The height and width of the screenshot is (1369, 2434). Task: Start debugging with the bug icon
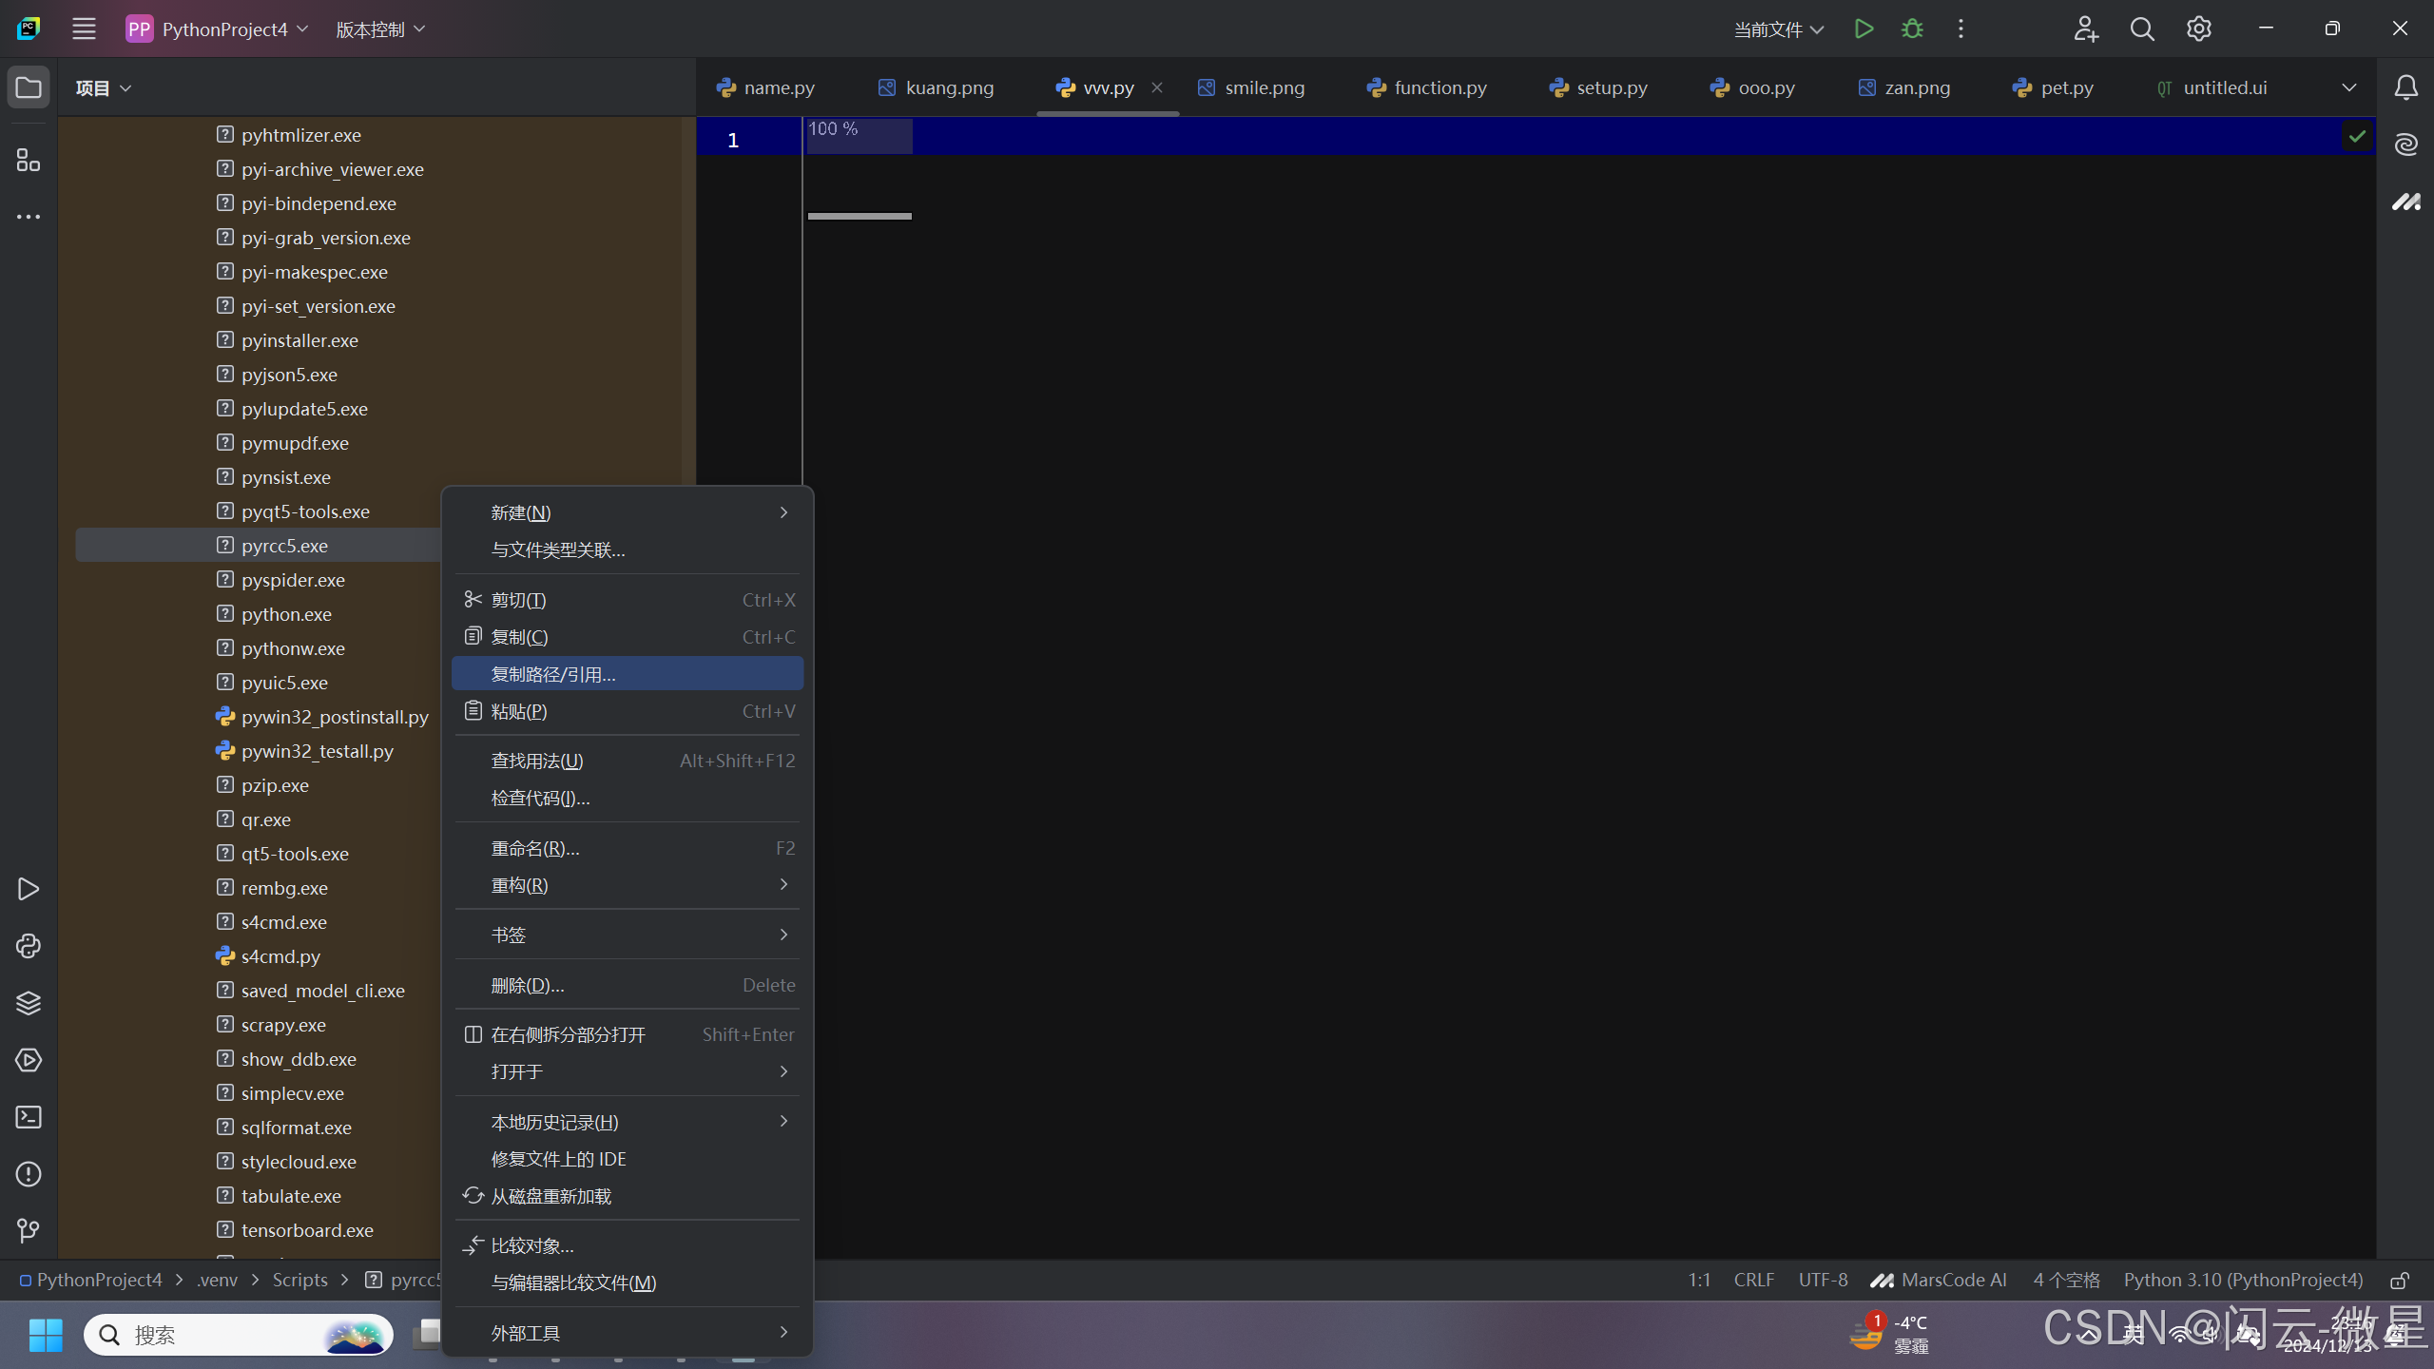point(1912,29)
